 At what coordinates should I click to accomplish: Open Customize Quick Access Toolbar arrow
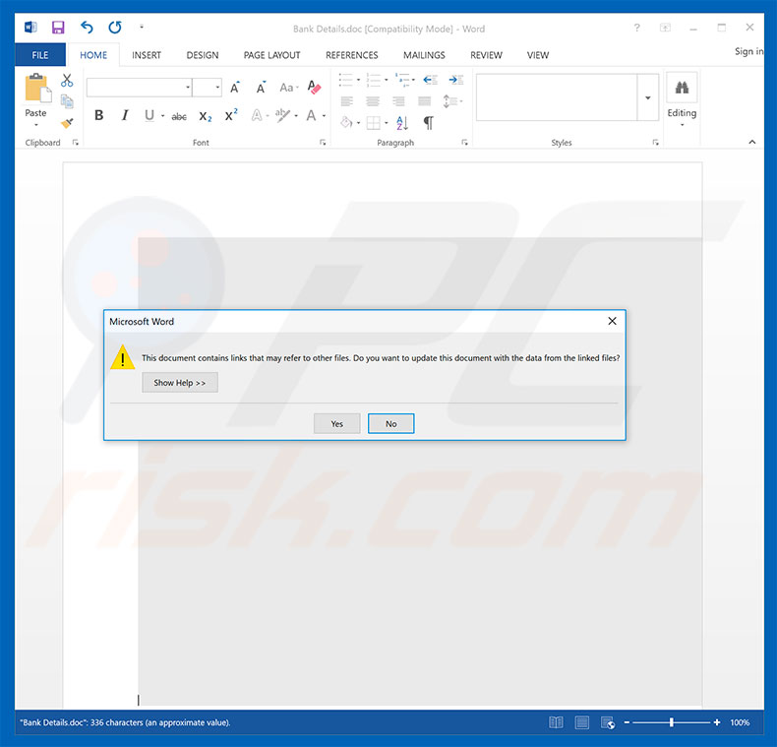pyautogui.click(x=142, y=27)
